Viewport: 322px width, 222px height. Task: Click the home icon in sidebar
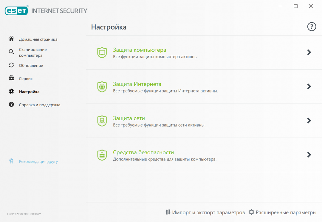pyautogui.click(x=11, y=39)
